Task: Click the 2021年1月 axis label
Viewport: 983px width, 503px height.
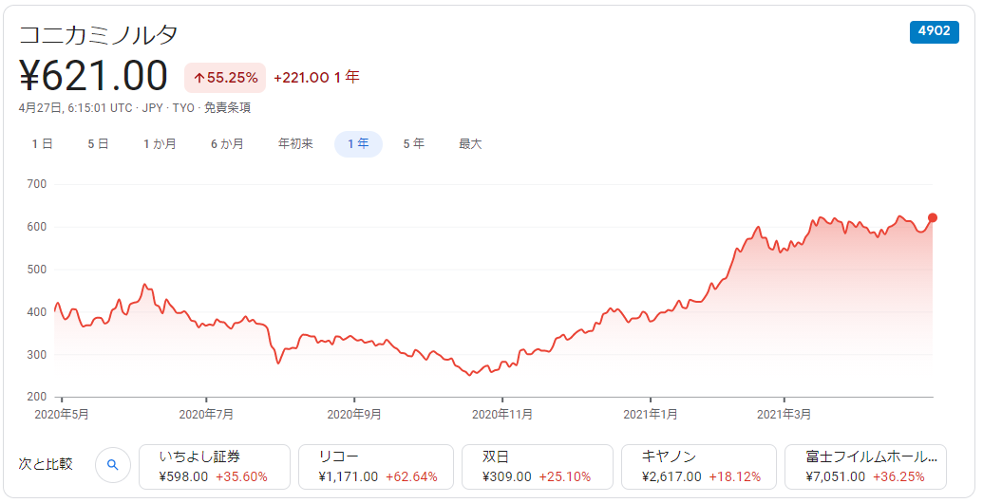Action: 650,415
